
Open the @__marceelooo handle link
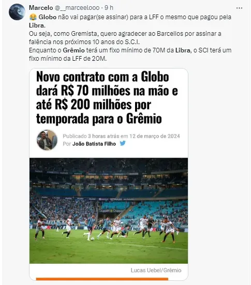(x=77, y=8)
